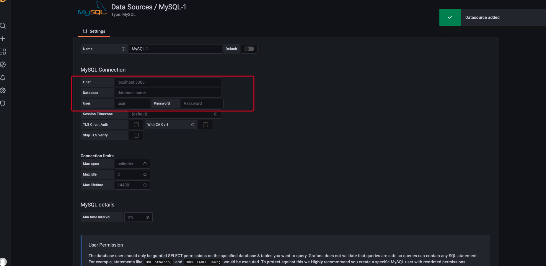Click the Database name input field
This screenshot has height=266, width=546.
click(x=168, y=93)
